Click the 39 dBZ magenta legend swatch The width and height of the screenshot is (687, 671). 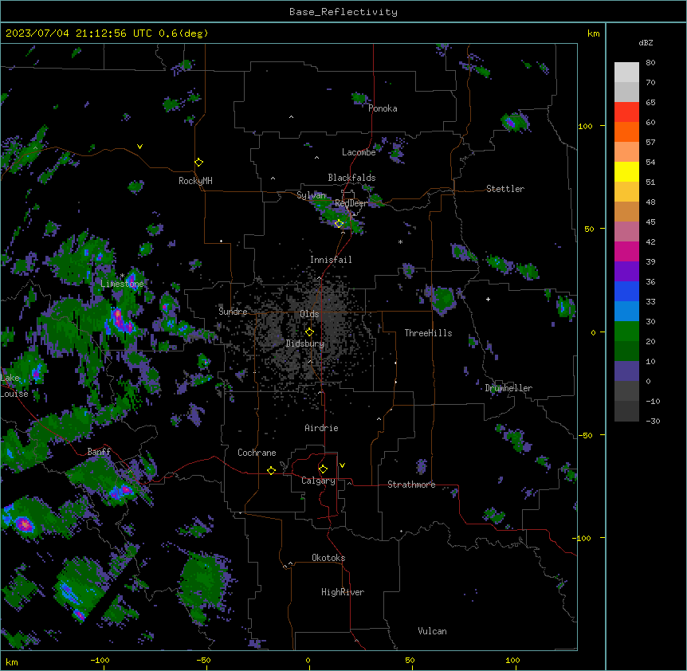[626, 251]
